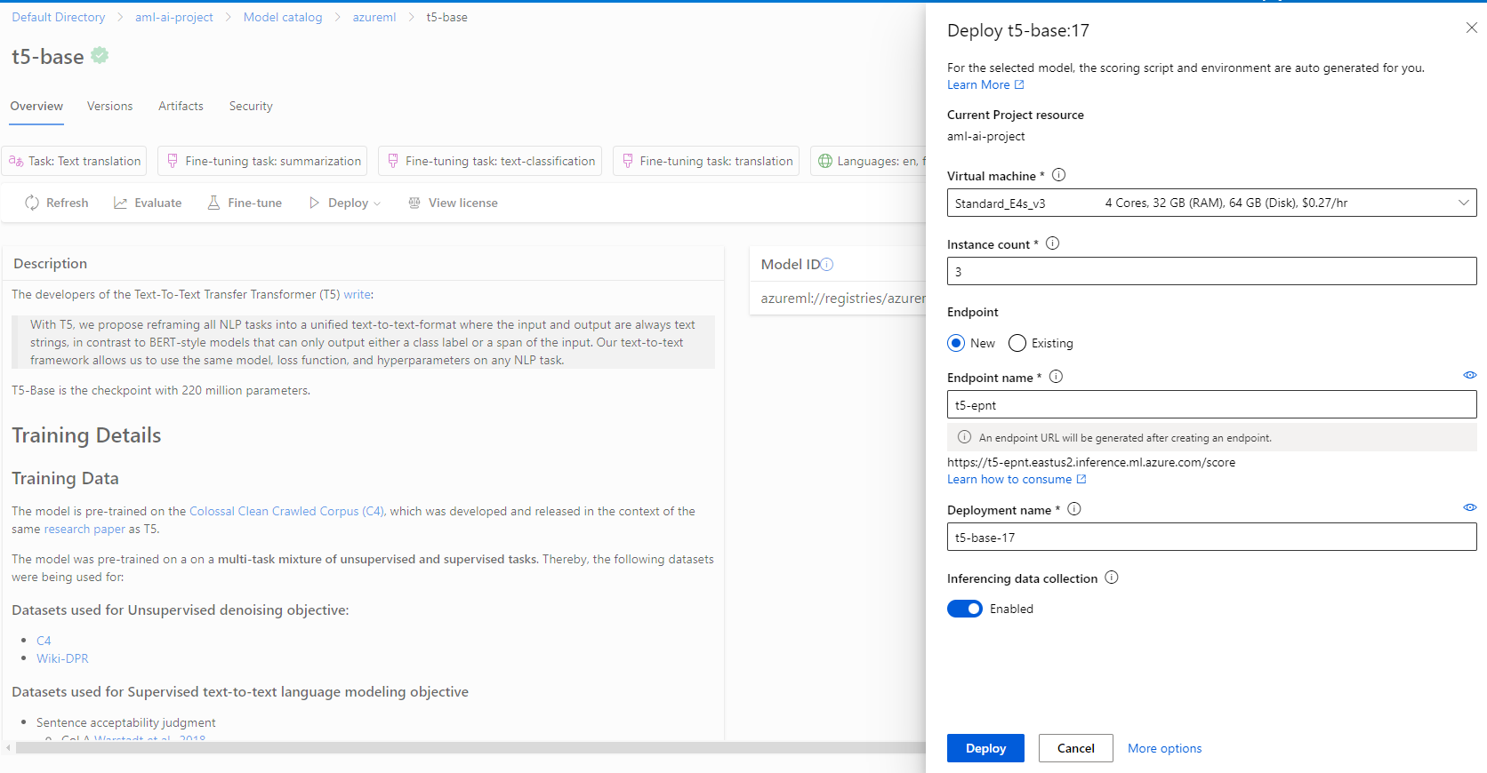Screen dimensions: 1487x773
Task: Go to aml-ai-project breadcrumb
Action: (174, 17)
